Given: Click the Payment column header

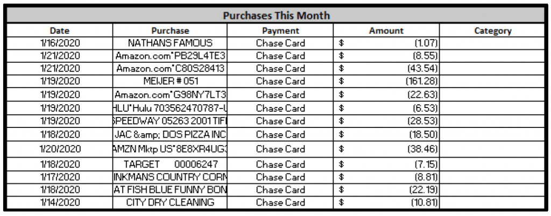Looking at the screenshot, I should click(280, 31).
